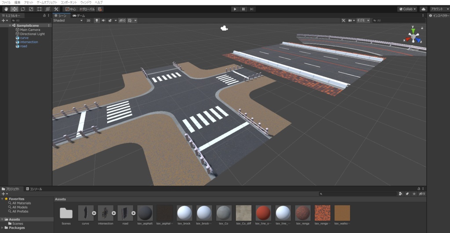Switch to the Game tab

coord(79,15)
